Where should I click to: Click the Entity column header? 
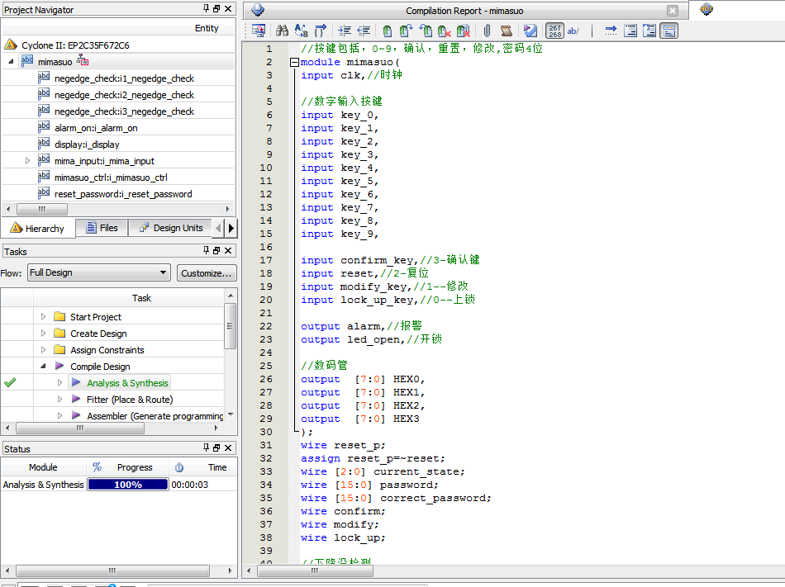tap(207, 28)
